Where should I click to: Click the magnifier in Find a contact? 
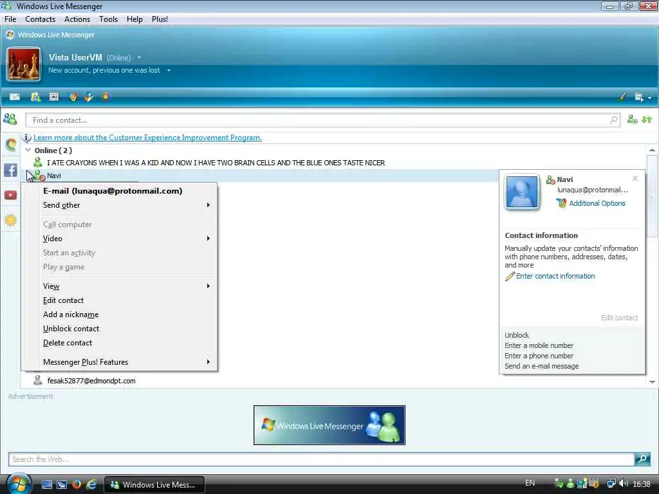pos(613,120)
